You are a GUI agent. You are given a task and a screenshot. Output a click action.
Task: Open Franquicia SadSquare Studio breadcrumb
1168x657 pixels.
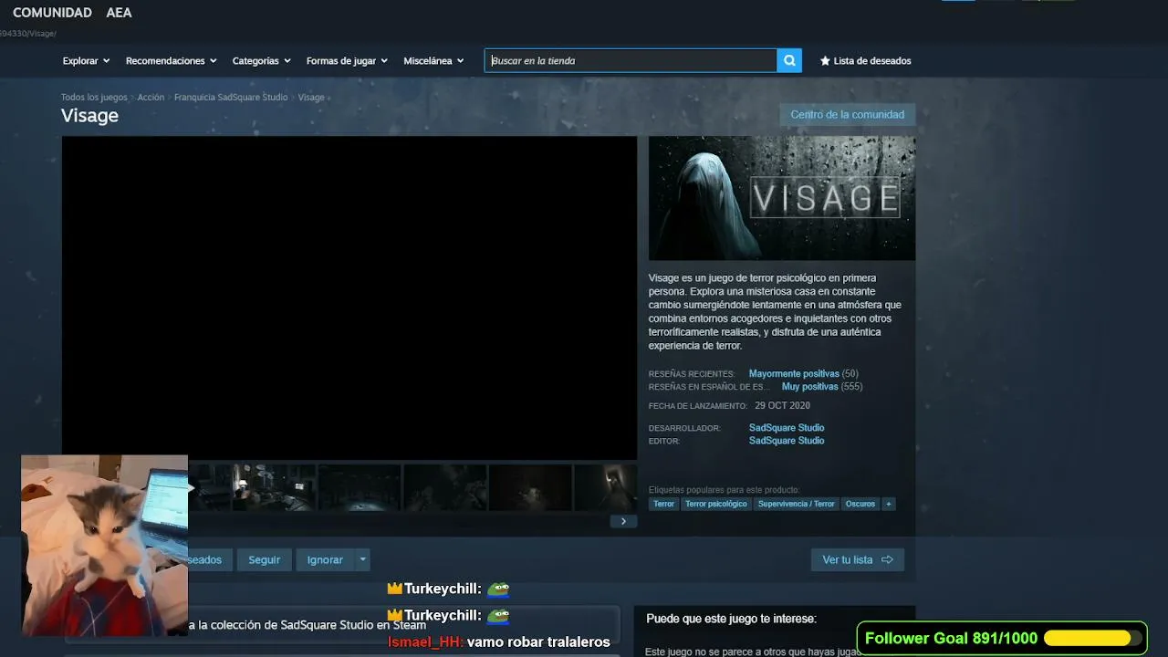coord(231,98)
